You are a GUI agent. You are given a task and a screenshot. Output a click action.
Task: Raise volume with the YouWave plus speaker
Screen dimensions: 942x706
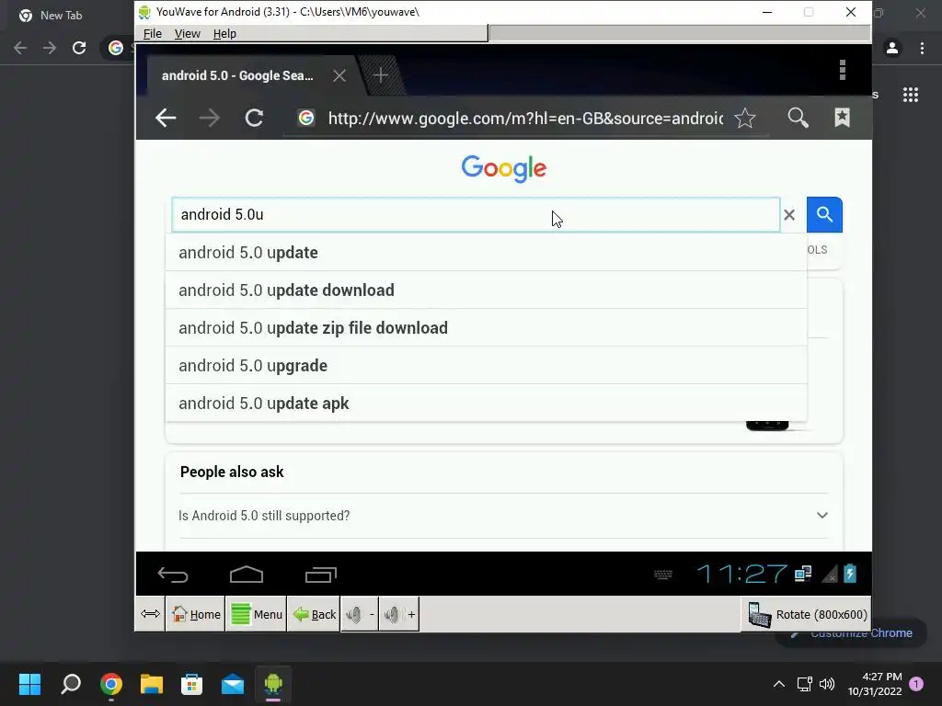[400, 614]
